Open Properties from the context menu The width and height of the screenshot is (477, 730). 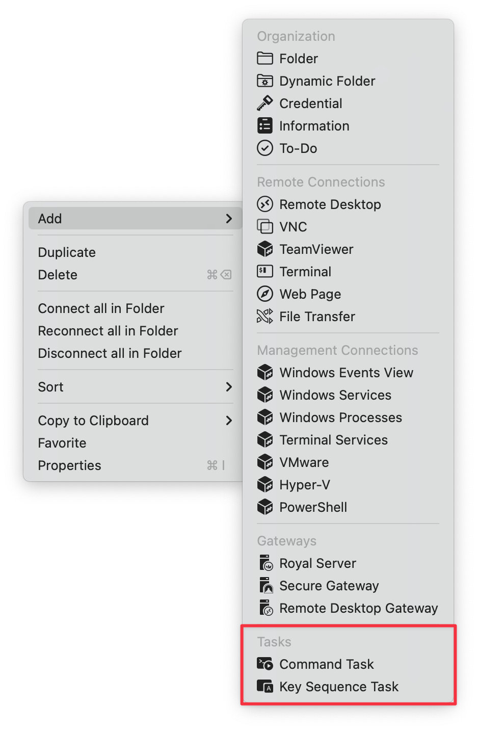point(135,465)
